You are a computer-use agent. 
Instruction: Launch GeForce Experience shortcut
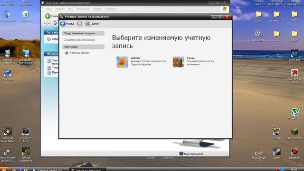(x=26, y=152)
